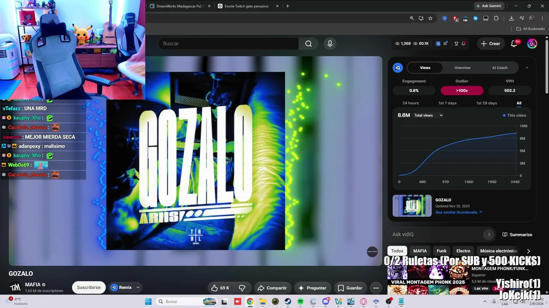Show hidden system tray icons

click(485, 302)
